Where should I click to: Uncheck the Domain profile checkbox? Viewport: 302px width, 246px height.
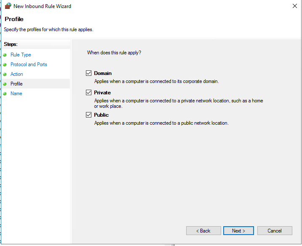(88, 73)
